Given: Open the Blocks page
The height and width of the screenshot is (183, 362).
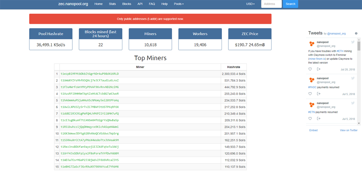Looking at the screenshot, I should [x=126, y=4].
